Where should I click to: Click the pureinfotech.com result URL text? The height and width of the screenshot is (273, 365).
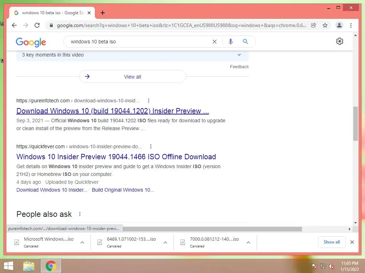tap(78, 101)
